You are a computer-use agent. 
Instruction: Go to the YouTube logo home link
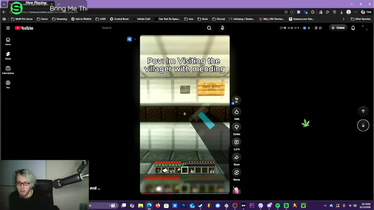[24, 28]
